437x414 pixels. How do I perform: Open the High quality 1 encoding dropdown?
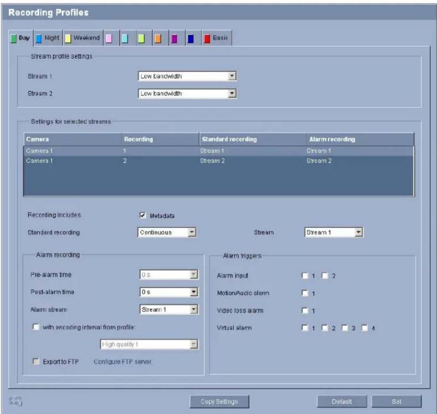tap(149, 344)
